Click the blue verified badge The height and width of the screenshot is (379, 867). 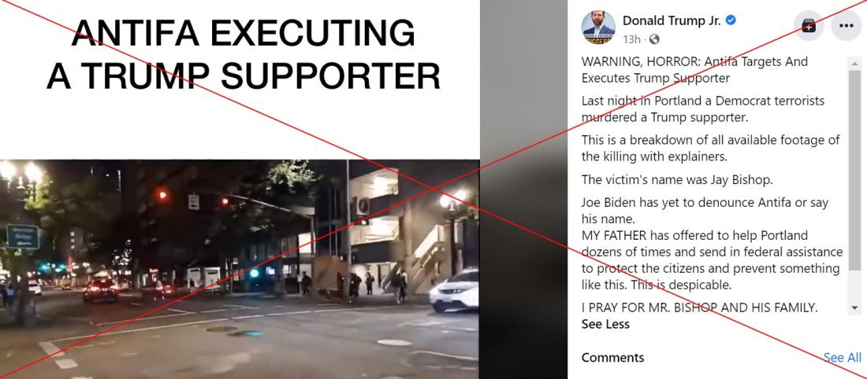click(x=731, y=21)
